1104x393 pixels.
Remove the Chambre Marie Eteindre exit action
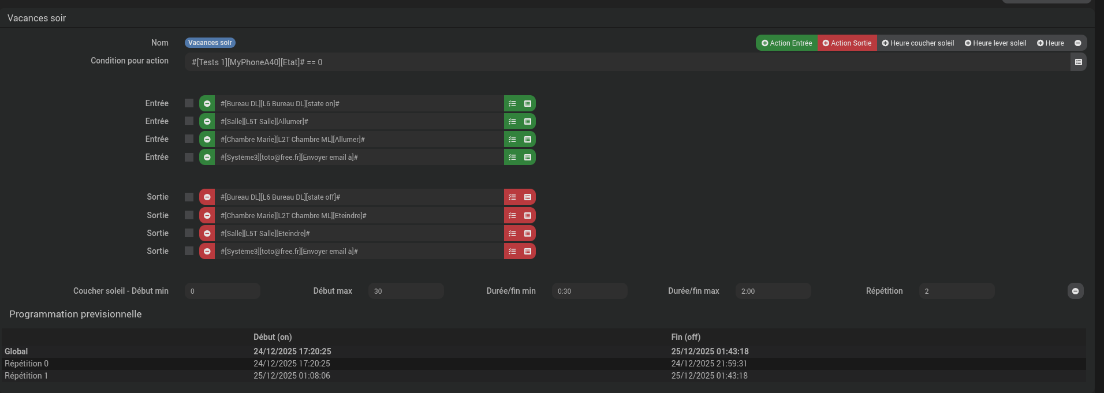click(207, 215)
